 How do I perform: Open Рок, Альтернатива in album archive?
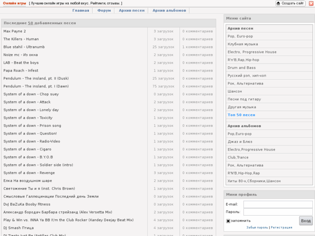pyautogui.click(x=245, y=165)
